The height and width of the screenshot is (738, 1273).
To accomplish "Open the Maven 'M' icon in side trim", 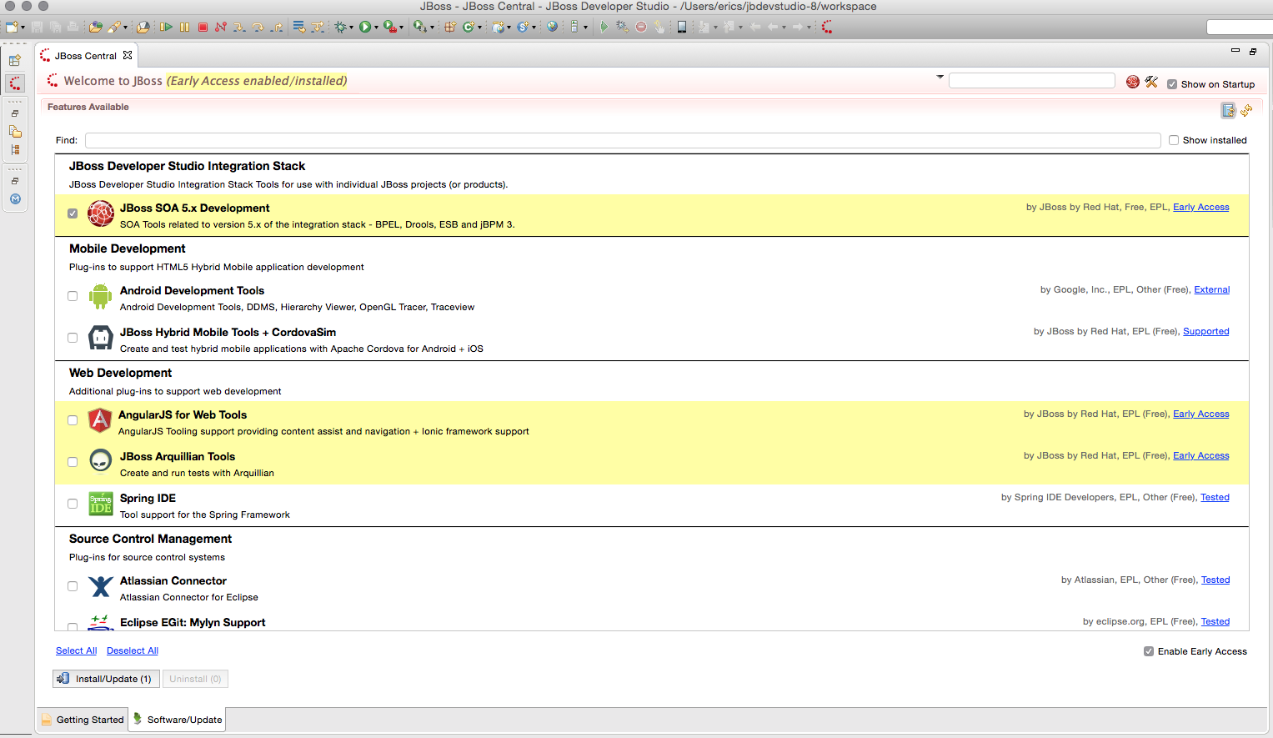I will (x=15, y=199).
